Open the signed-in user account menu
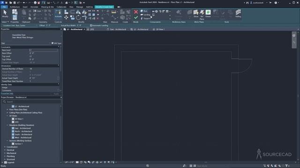Image resolution: width=300 pixels, height=168 pixels. [x=258, y=3]
